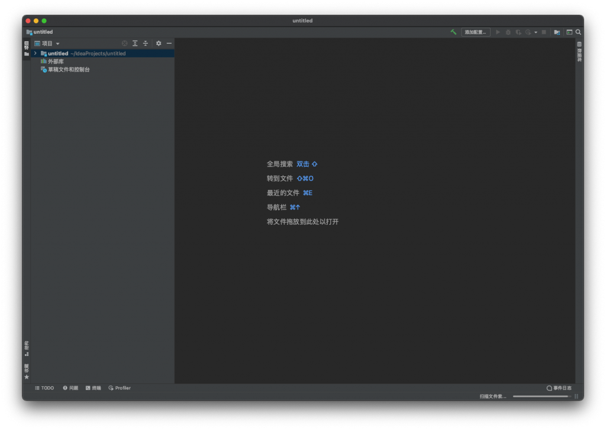This screenshot has width=606, height=430.
Task: Open project panel gear options
Action: point(159,43)
